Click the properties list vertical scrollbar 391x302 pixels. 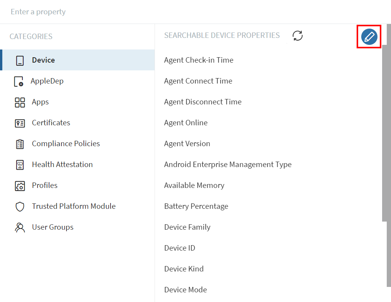tap(384, 131)
